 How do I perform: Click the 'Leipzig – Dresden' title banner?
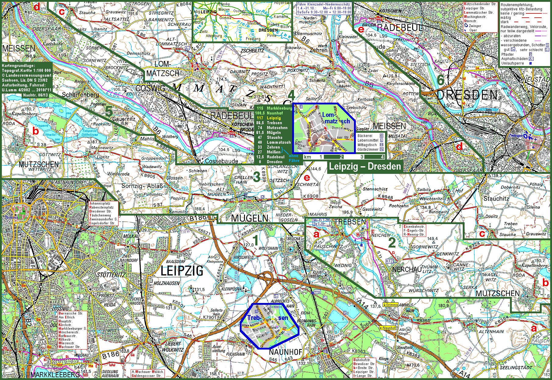point(365,167)
